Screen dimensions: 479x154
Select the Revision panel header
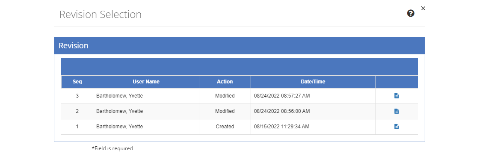239,46
